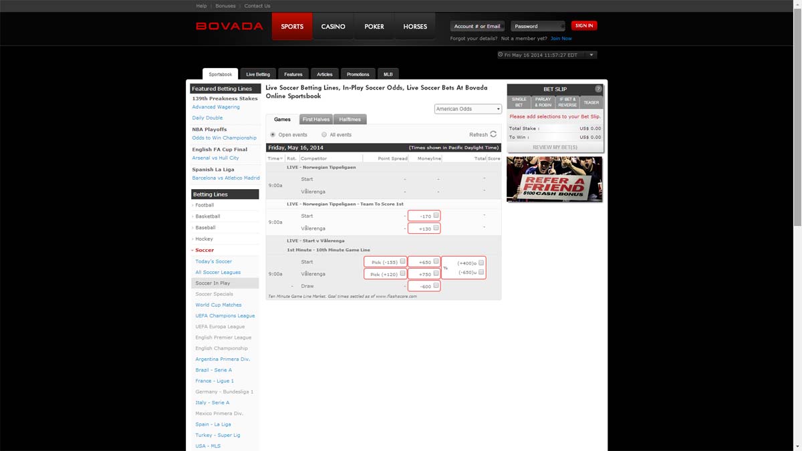Choose the Single Bet slip tab

coord(519,102)
